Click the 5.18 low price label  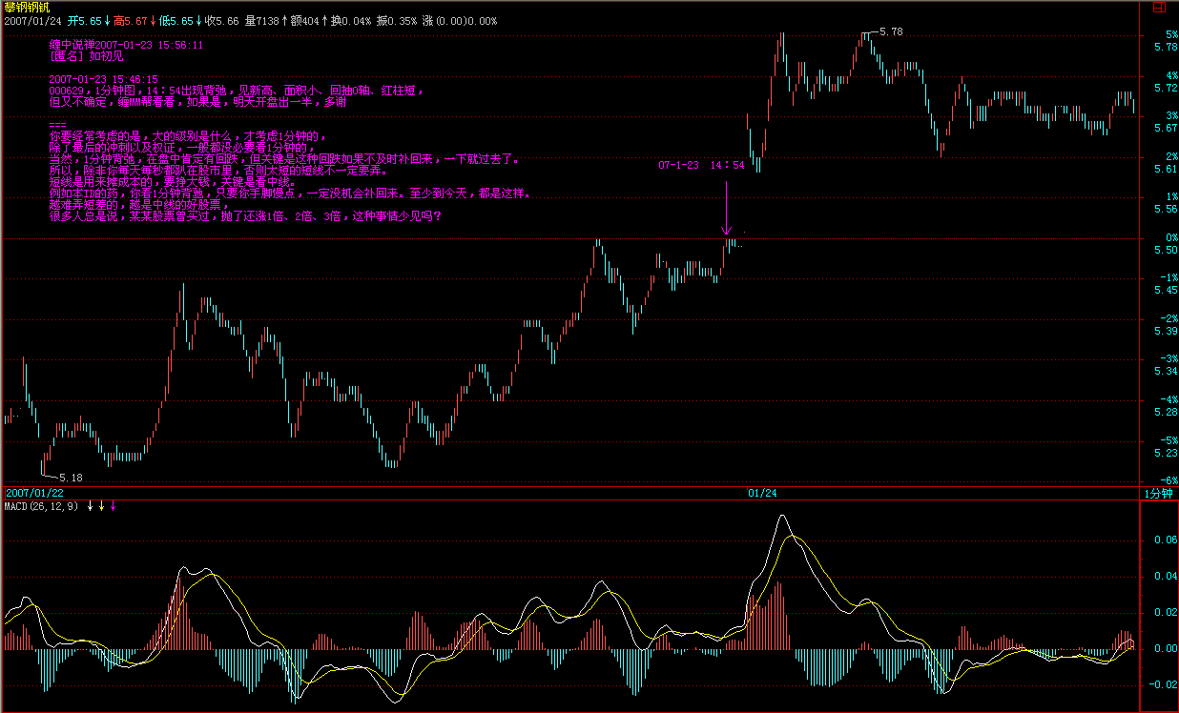(x=71, y=477)
